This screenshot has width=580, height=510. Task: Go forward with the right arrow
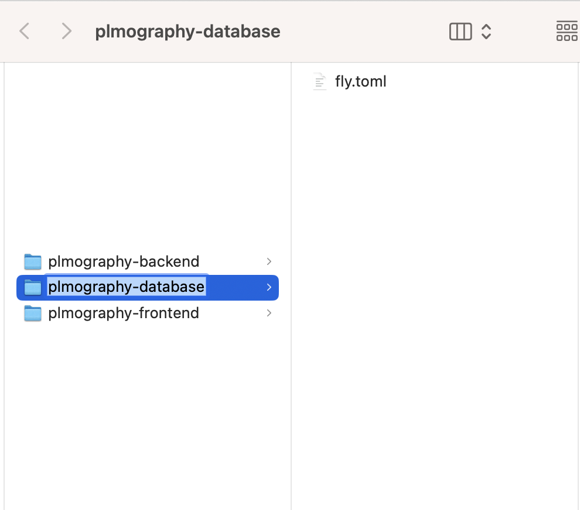[x=67, y=31]
